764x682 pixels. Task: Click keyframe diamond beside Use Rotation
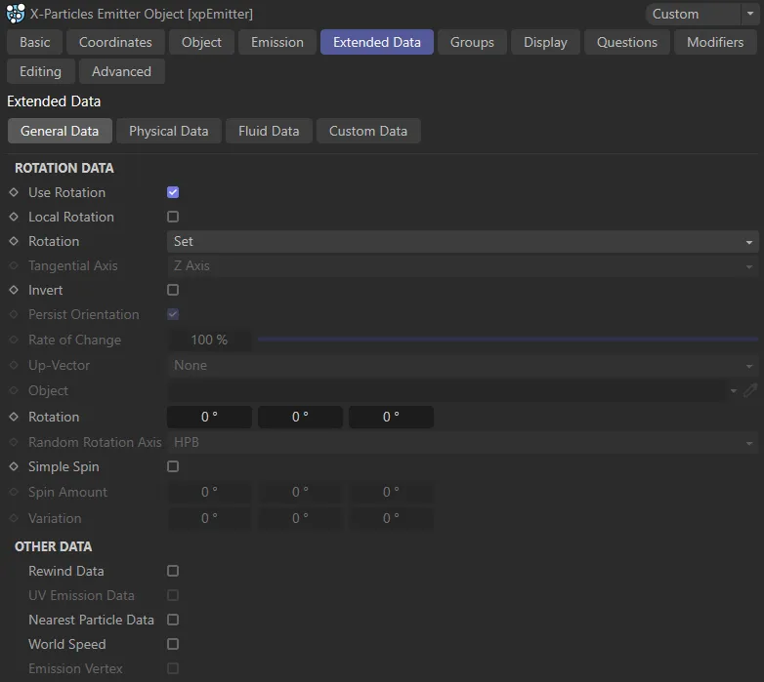[x=14, y=192]
